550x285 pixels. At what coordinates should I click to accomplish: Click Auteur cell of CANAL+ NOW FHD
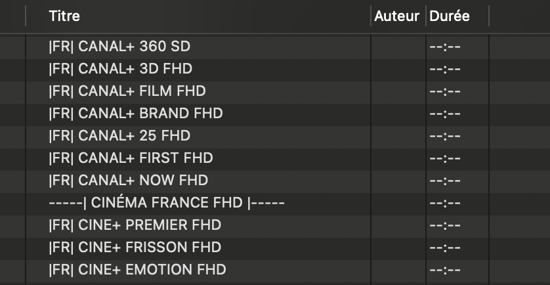point(398,181)
